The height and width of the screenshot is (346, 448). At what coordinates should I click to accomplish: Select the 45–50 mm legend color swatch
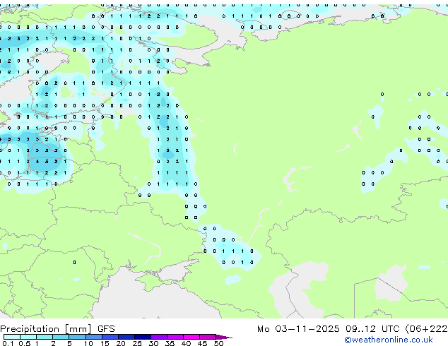(208, 337)
